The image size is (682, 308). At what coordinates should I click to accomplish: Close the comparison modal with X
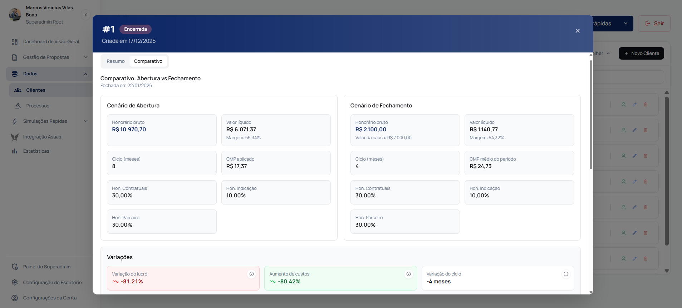[577, 31]
